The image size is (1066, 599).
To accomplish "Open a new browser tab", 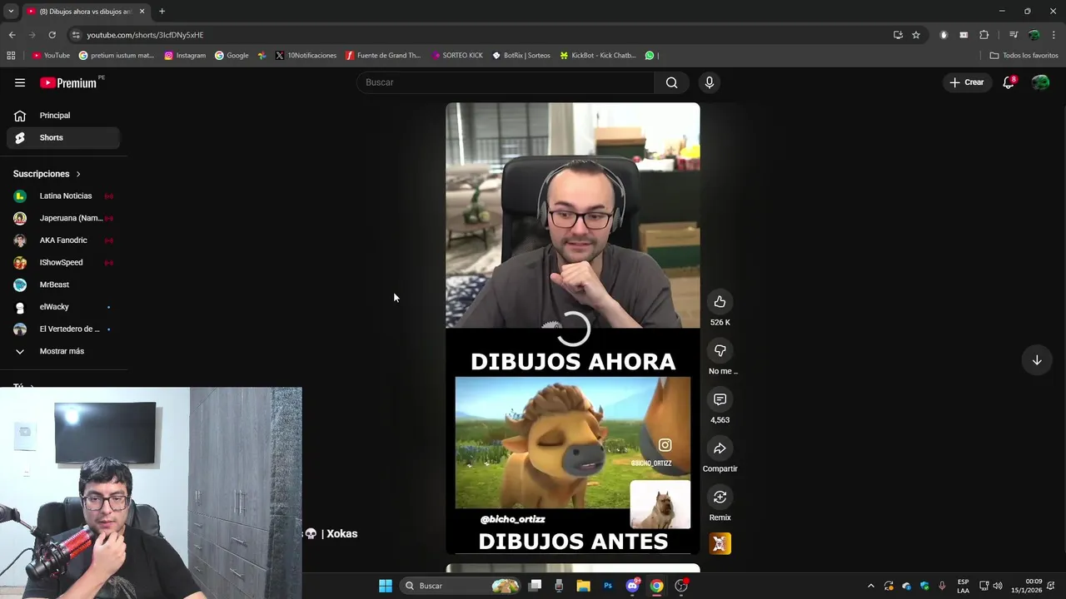I will tap(162, 11).
